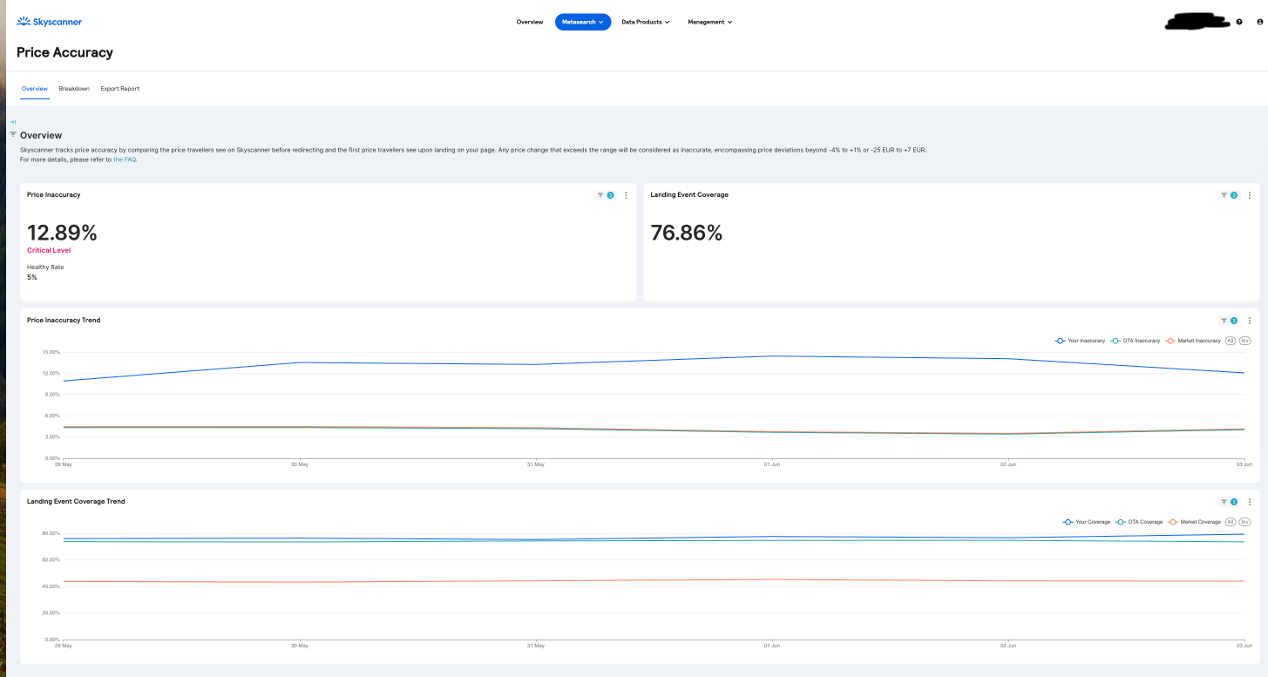
Task: Click 12.00% axis label in Inaccuracy Trend
Action: pyautogui.click(x=51, y=373)
